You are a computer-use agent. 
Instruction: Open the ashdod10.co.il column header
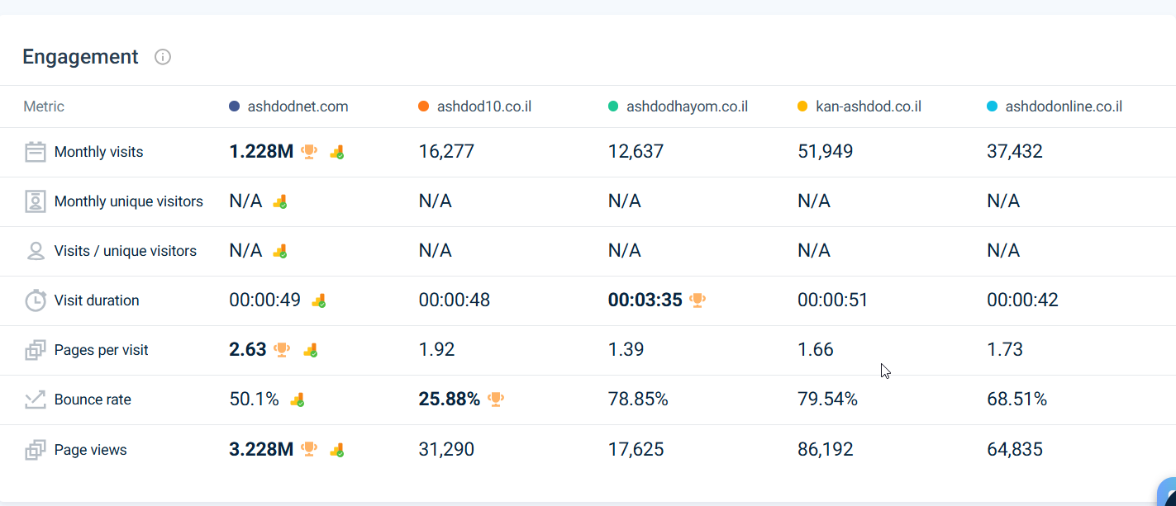click(484, 106)
